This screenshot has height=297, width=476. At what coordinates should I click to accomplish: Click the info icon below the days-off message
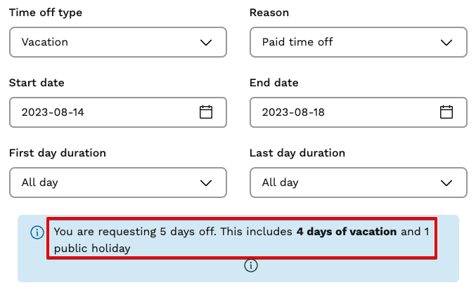pyautogui.click(x=251, y=265)
